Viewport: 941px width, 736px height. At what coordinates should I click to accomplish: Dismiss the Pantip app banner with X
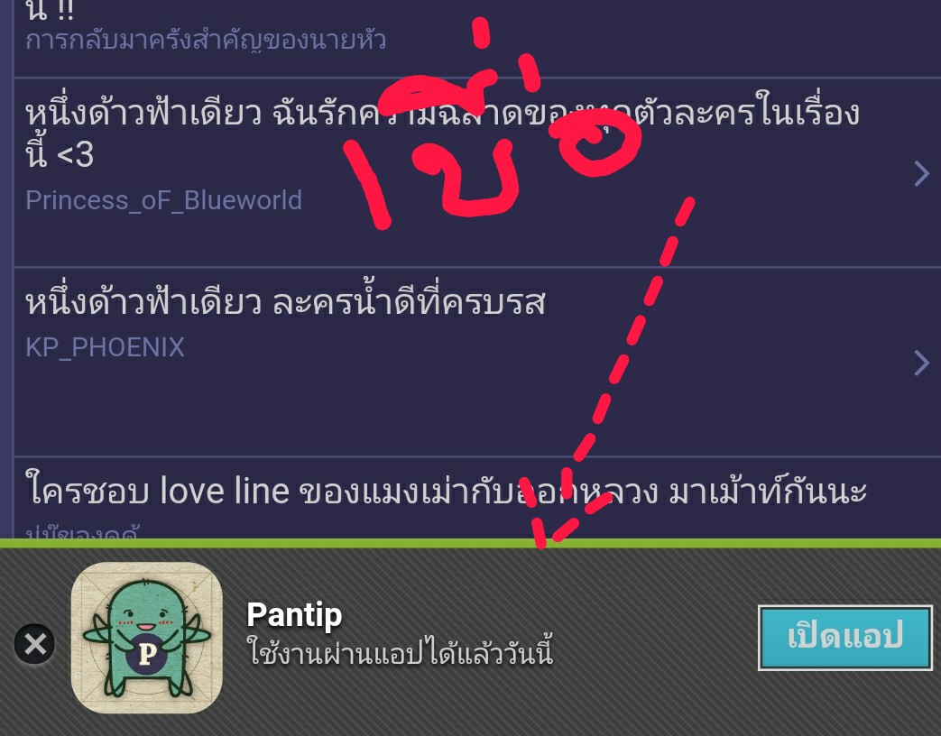[35, 644]
